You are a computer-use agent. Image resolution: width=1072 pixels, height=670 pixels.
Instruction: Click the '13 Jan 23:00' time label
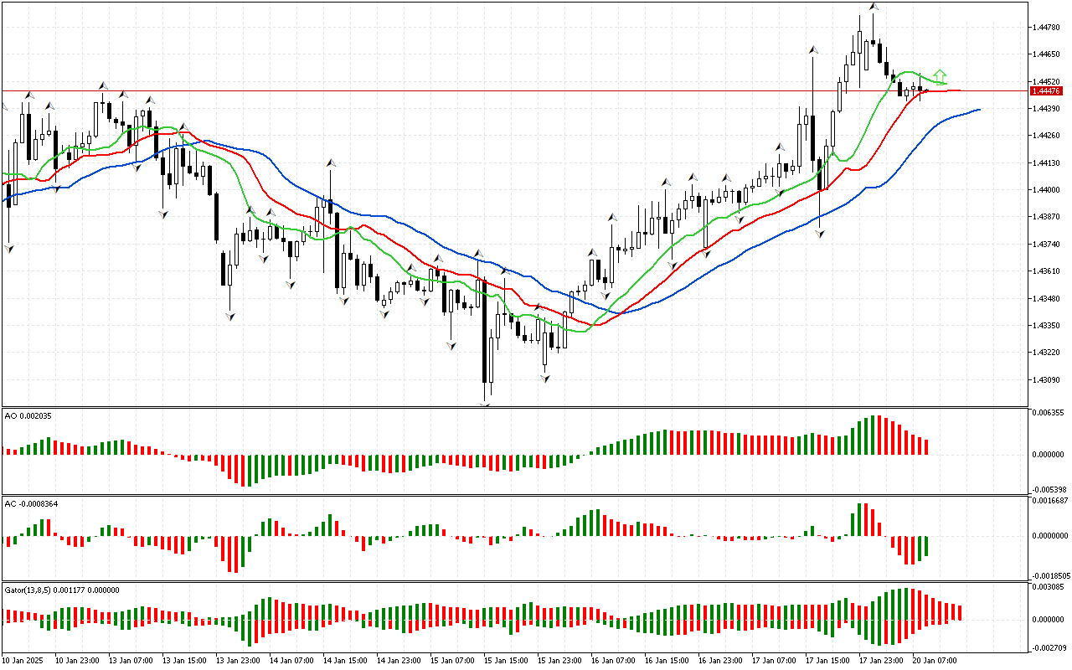238,661
